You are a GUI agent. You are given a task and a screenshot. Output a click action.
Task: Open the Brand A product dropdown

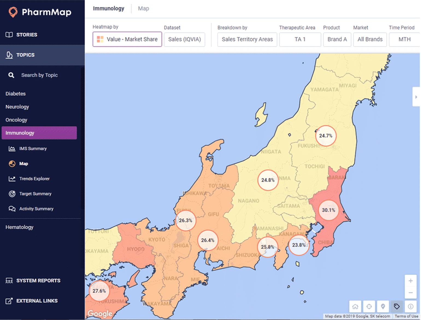pos(337,39)
